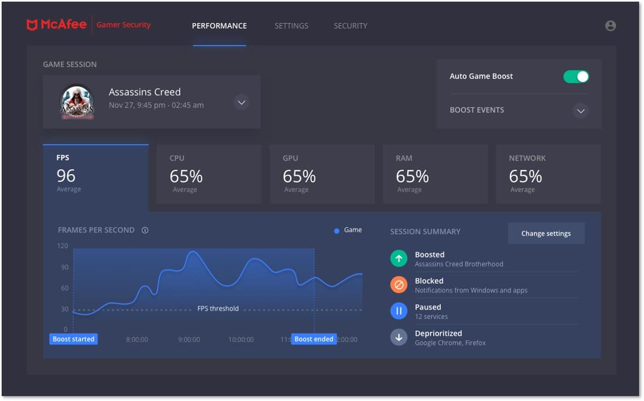Click the BOOST EVENTS label

pos(477,110)
